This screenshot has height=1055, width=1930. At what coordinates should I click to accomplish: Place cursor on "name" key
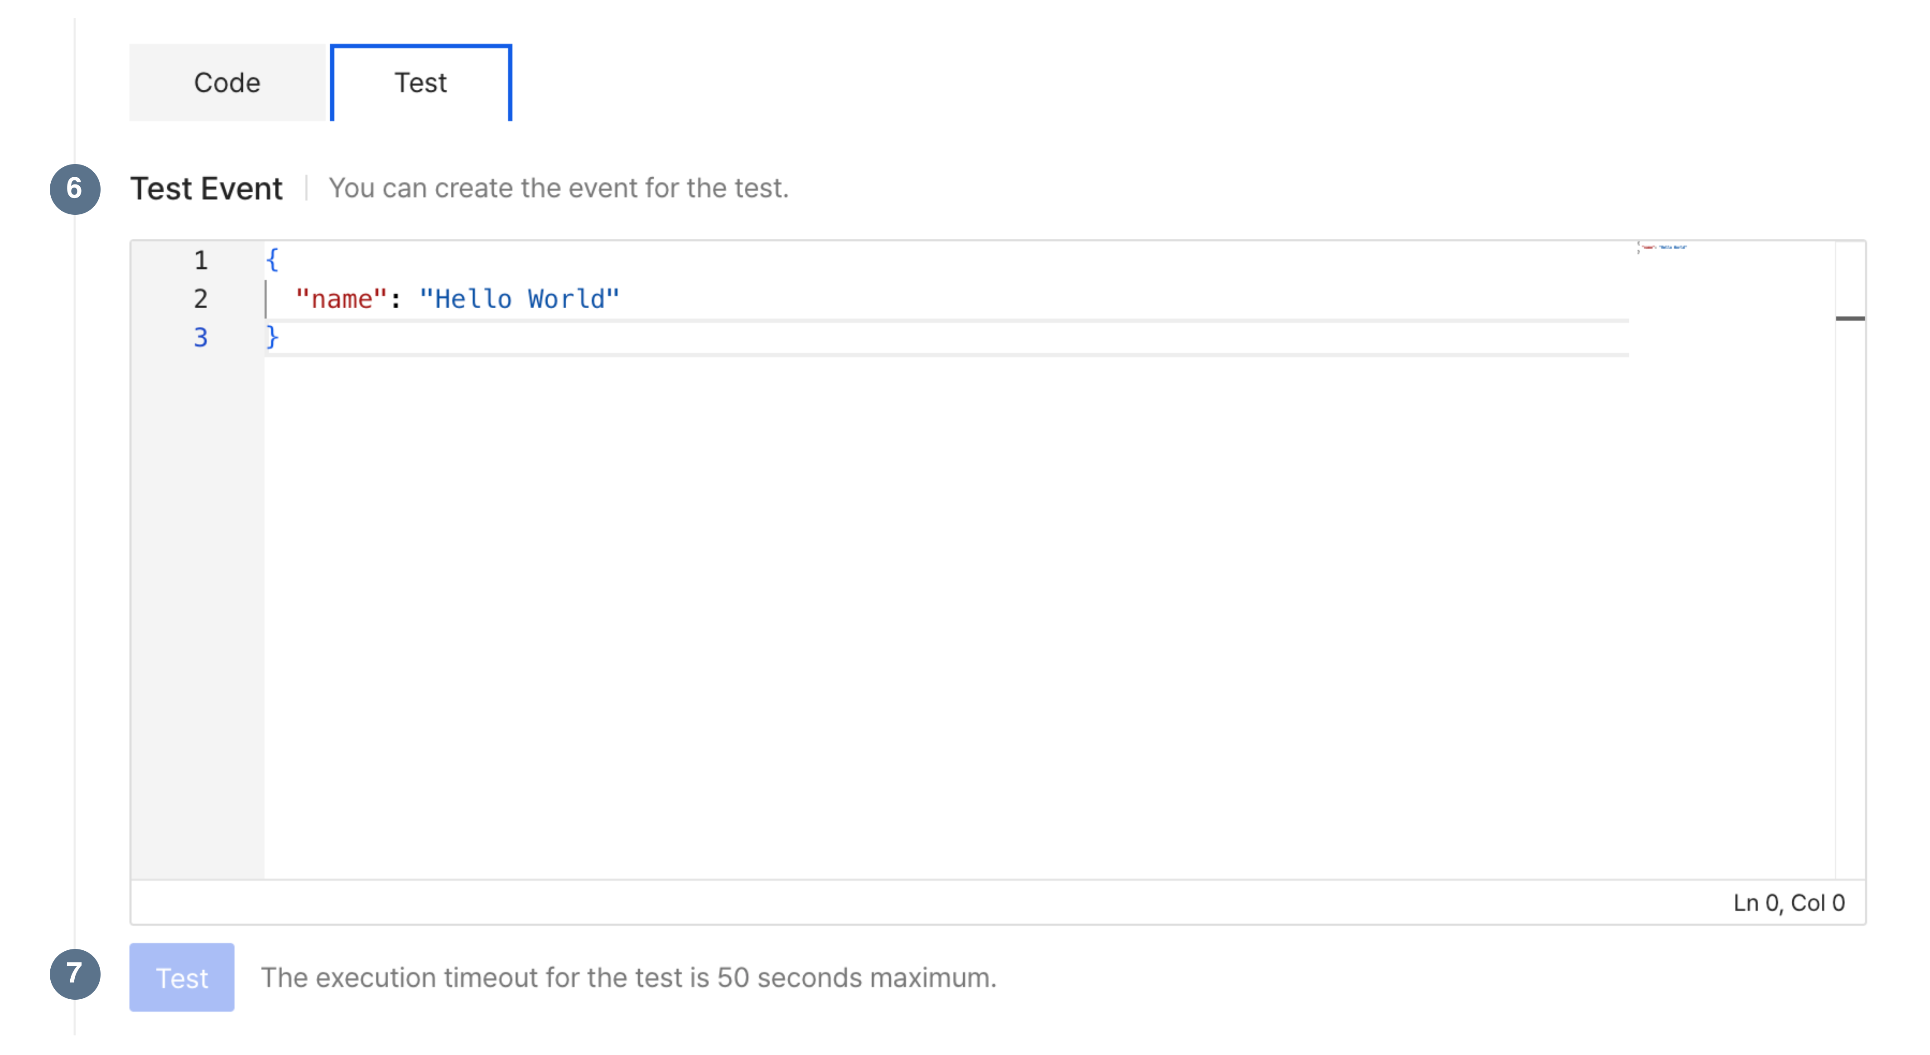341,299
